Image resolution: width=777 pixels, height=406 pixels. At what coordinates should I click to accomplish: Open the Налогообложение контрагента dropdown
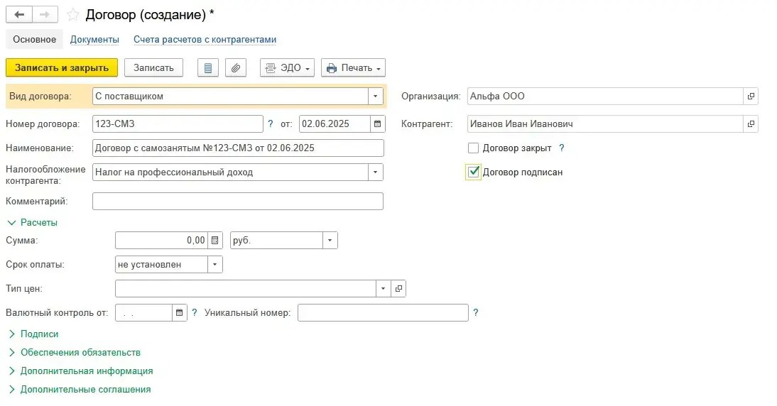point(376,172)
